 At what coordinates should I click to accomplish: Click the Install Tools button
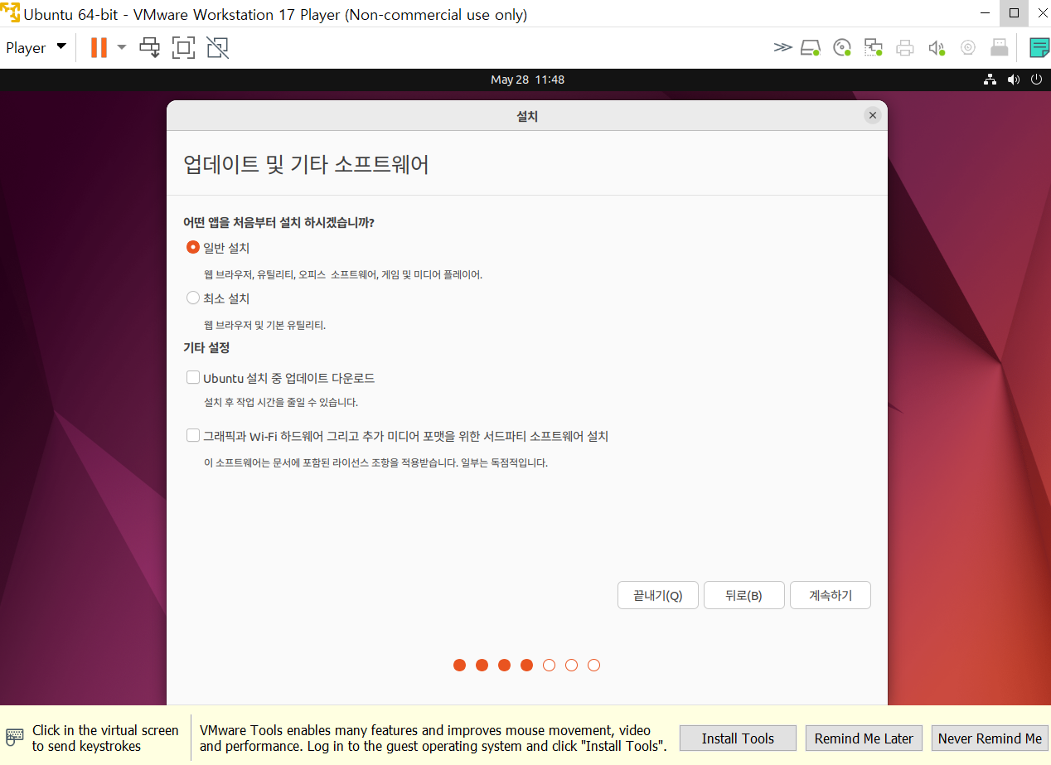tap(738, 738)
